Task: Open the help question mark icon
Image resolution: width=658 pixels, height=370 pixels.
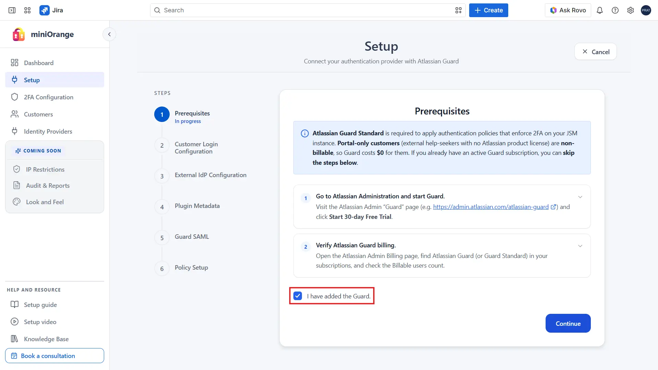Action: click(615, 10)
